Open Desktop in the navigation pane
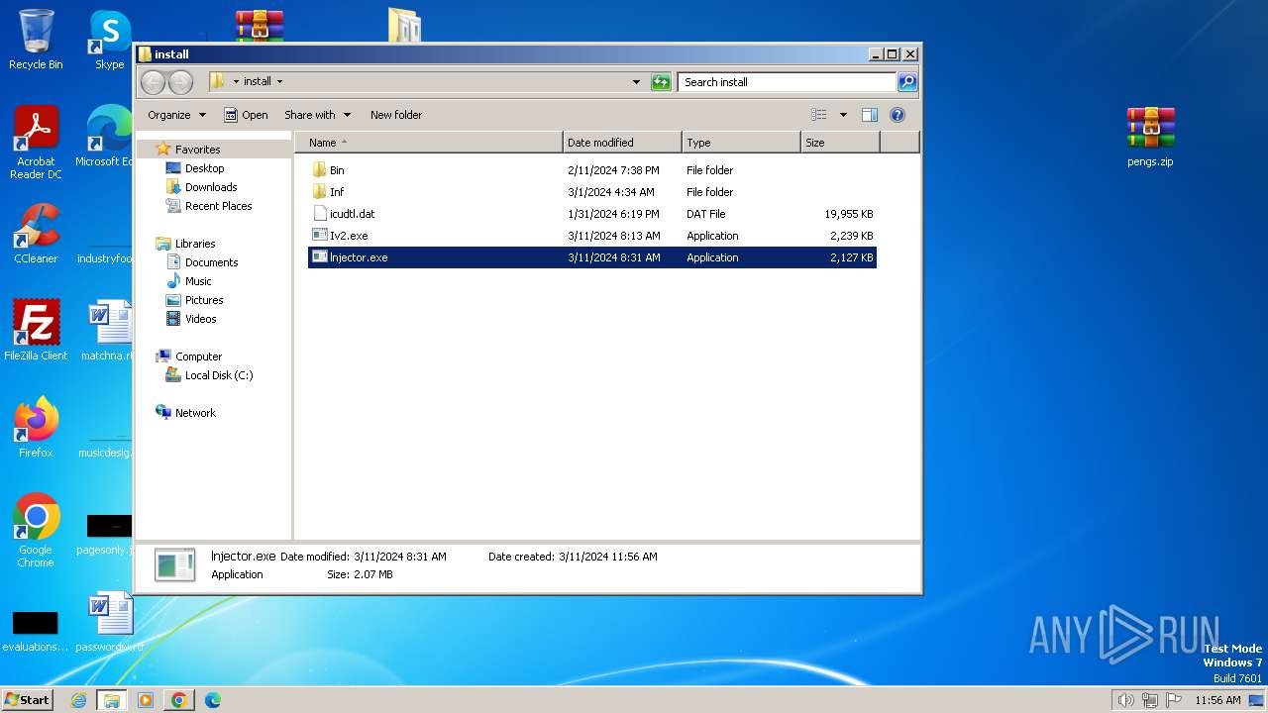The height and width of the screenshot is (713, 1268). (x=204, y=168)
